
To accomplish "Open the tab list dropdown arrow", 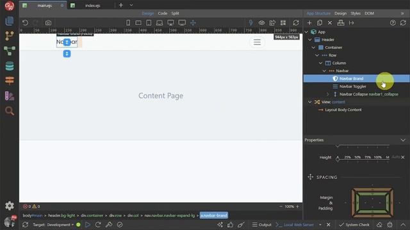I will (x=131, y=5).
